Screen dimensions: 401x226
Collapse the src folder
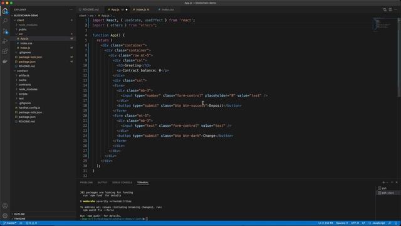[x=43, y=34]
